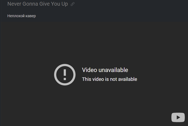Select the Never Gonna Give You Up heading
Screen dimensions: 188x126
pos(38,4)
